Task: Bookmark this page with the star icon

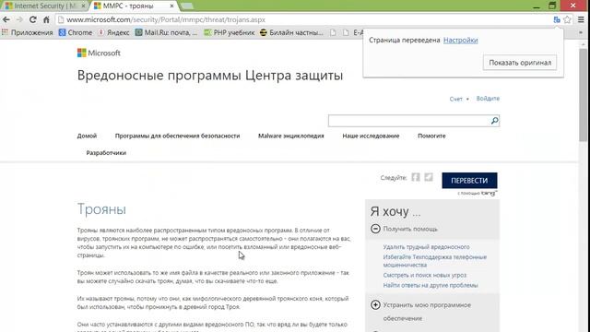Action: pos(567,19)
